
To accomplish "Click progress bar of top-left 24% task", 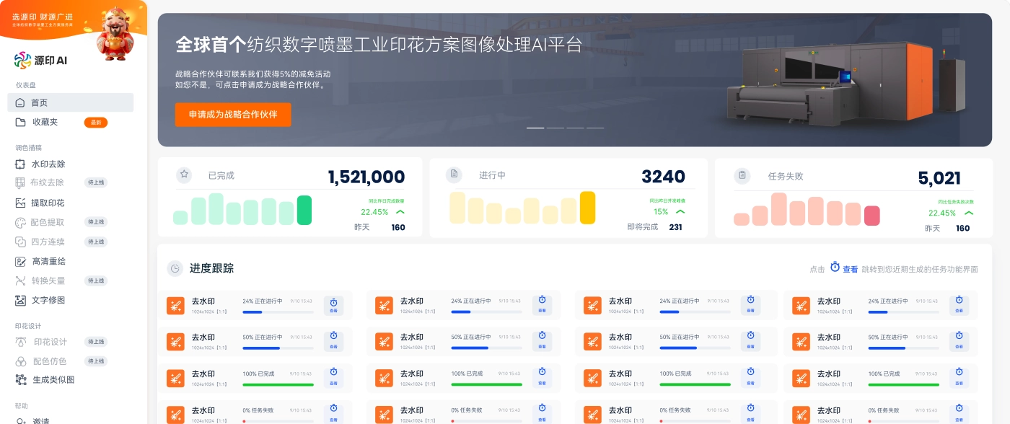I will [x=277, y=312].
